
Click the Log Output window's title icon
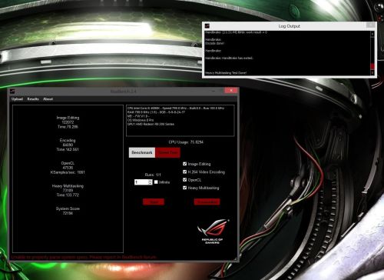tap(207, 25)
